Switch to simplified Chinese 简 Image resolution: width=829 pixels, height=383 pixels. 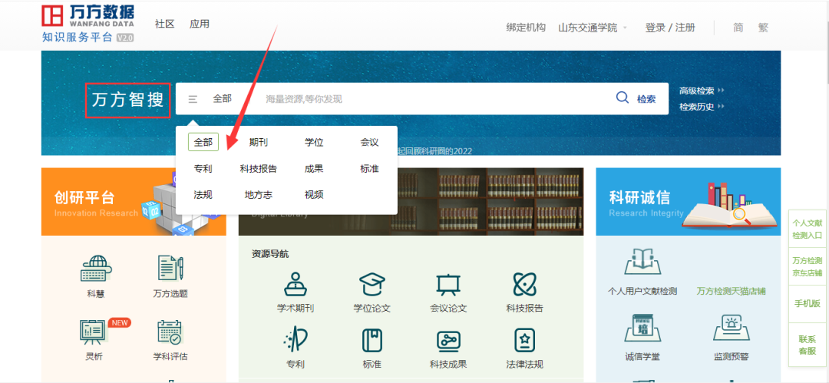[x=738, y=28]
